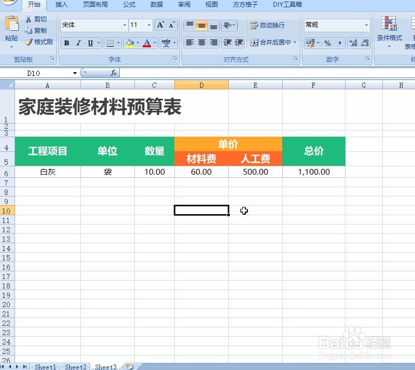Apply bold formatting to the cell
This screenshot has height=370, width=415.
tap(66, 43)
